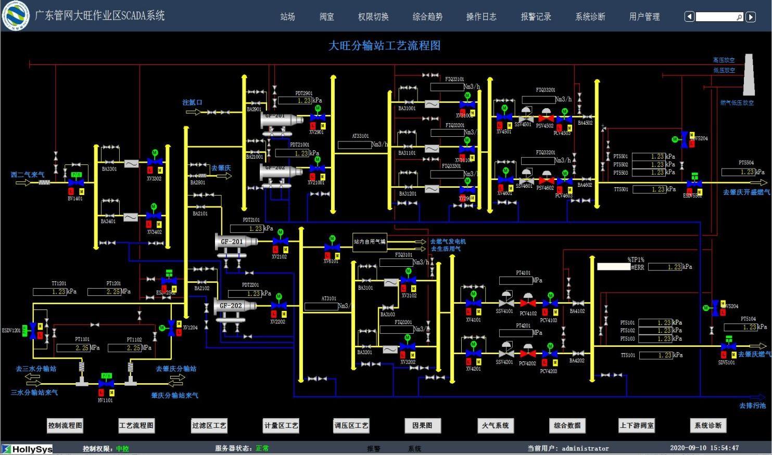Open the 报警记录 alarm log menu
This screenshot has width=772, height=455.
coord(536,17)
